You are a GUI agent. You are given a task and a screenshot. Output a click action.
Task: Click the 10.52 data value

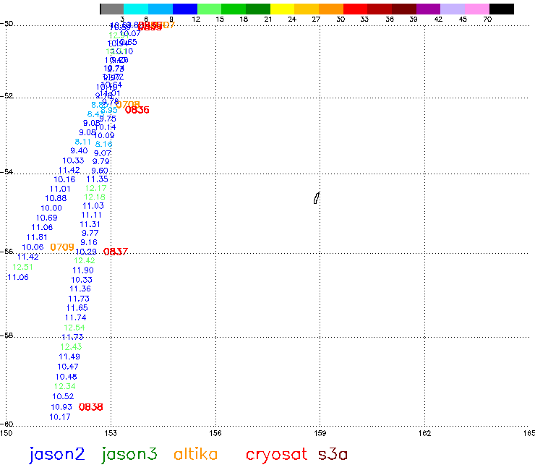pyautogui.click(x=63, y=397)
